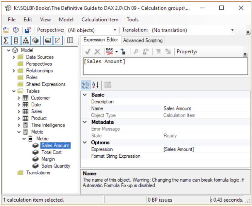The height and width of the screenshot is (206, 252).
Task: Select the Total Cost calculation item
Action: pos(51,152)
